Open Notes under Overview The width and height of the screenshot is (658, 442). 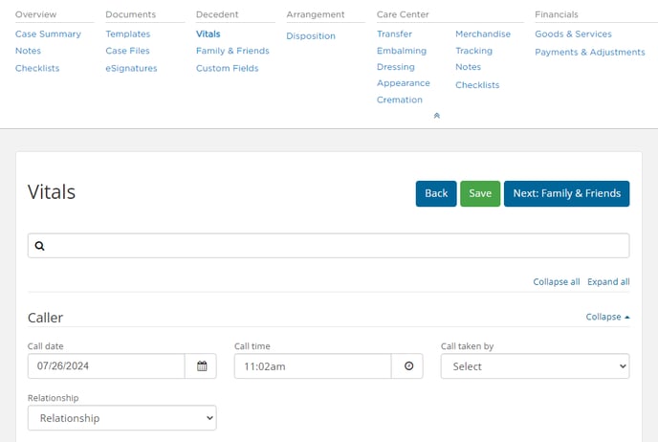point(28,51)
